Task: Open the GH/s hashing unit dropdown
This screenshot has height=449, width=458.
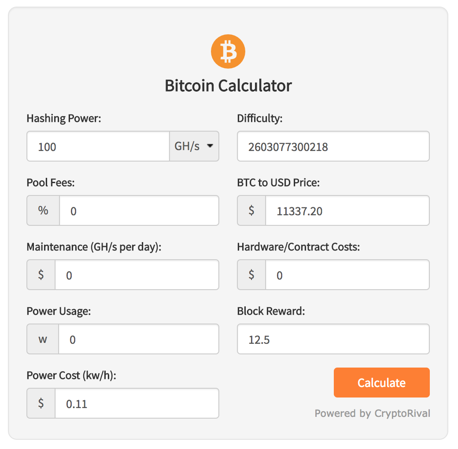Action: click(x=194, y=146)
